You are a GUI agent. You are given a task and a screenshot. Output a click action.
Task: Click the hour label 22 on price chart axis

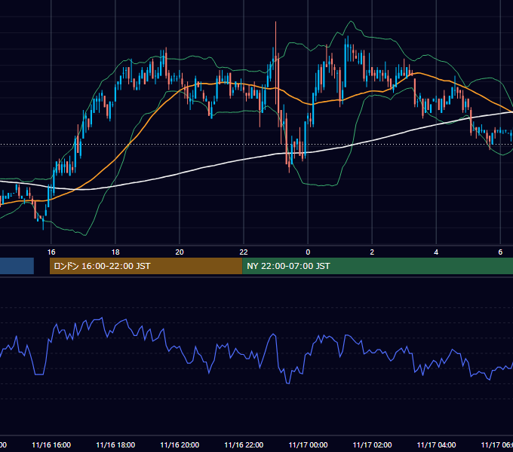click(x=244, y=252)
